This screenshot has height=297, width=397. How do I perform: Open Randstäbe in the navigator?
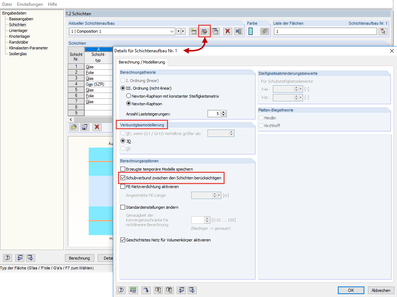click(19, 42)
